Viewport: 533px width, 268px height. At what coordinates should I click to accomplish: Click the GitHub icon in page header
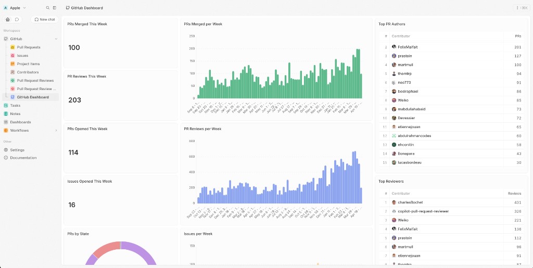tap(68, 8)
